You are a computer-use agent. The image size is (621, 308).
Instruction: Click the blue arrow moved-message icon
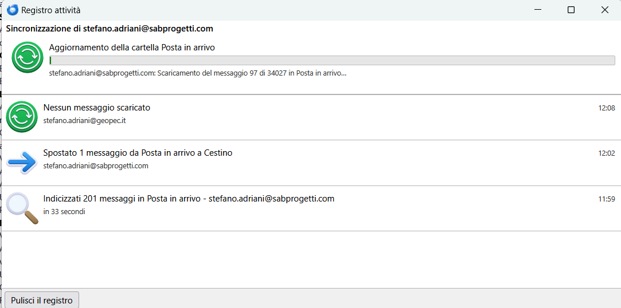coord(22,162)
